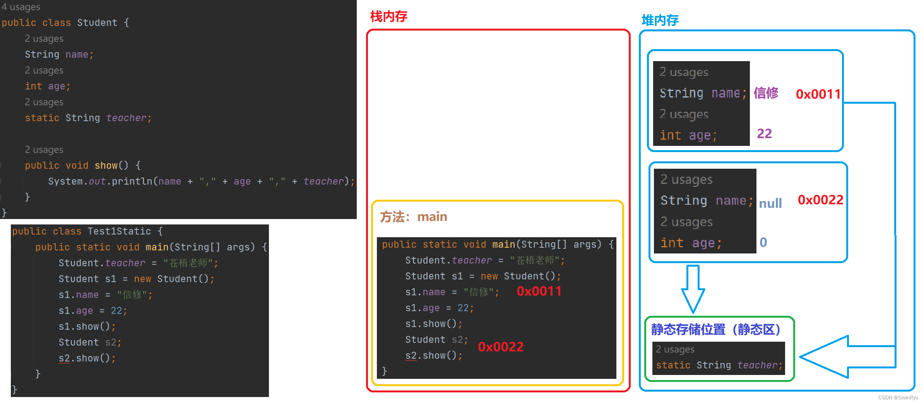Click "Student s2;" inside the main stack frame
Viewport: 924px width, 404px height.
pos(437,339)
